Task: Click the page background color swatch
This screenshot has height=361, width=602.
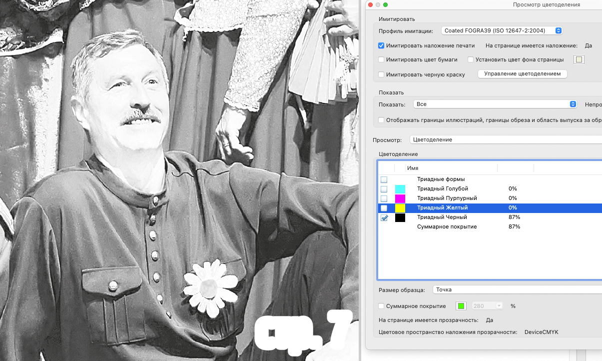Action: pyautogui.click(x=579, y=59)
